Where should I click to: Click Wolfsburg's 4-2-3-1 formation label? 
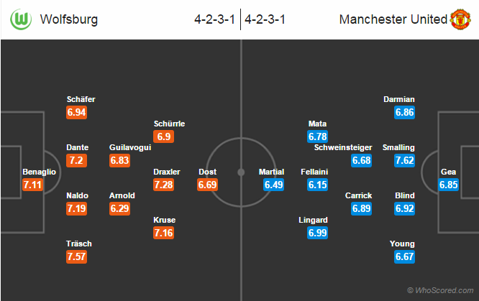click(215, 20)
